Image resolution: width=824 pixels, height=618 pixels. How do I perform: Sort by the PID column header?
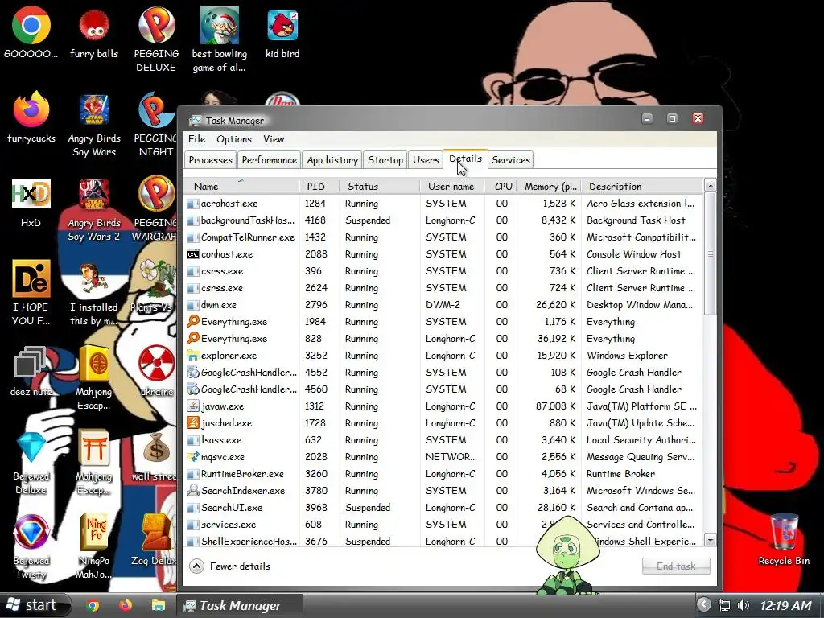(319, 186)
